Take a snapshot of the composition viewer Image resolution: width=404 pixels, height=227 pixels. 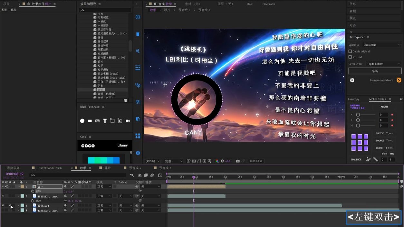point(237,161)
